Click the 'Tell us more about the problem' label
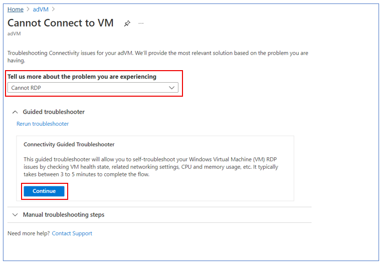Screen dimensions: 382x264 point(82,77)
